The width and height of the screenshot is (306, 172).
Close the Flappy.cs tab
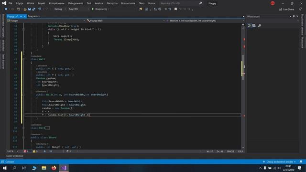tap(24, 16)
